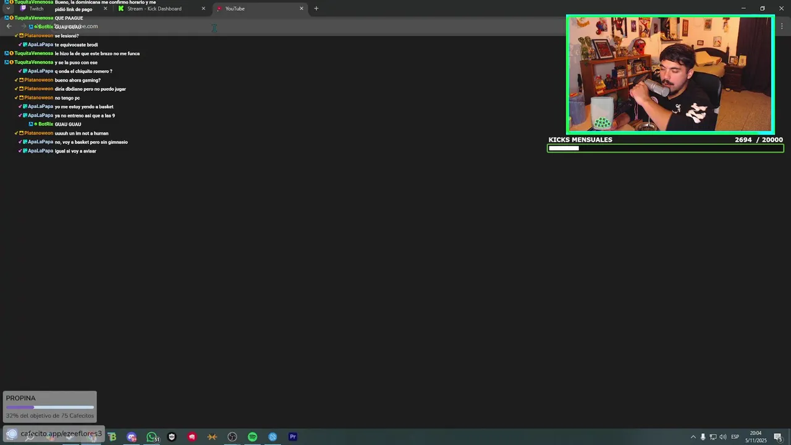The image size is (791, 445).
Task: Click the browser back arrow
Action: [x=9, y=27]
